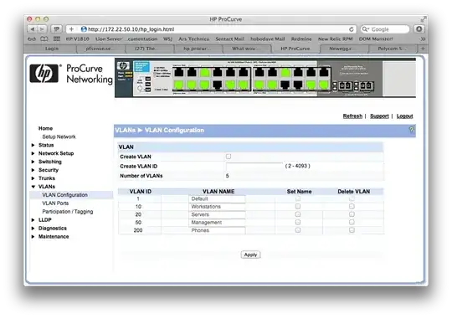Show bookmarks with the open book icon

44,39
